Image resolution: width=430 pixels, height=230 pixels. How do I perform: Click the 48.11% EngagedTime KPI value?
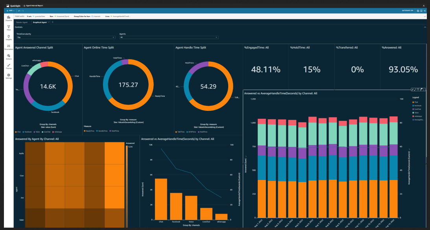pos(266,69)
